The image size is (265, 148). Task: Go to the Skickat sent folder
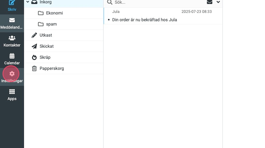[x=47, y=46]
